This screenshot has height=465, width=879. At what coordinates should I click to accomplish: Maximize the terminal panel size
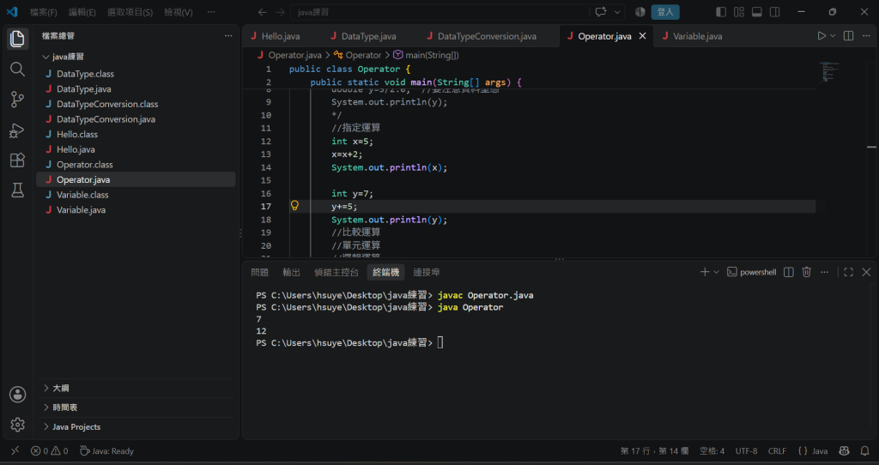coord(848,272)
